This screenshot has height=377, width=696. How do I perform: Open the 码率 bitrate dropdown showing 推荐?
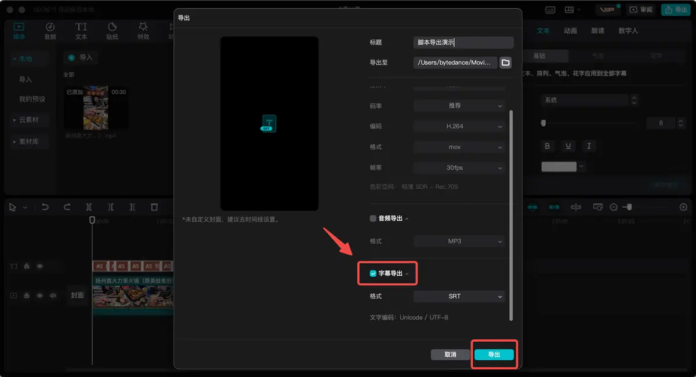click(459, 106)
